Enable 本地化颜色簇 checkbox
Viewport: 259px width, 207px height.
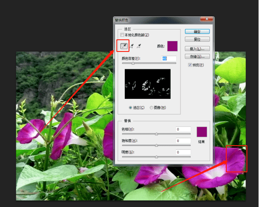(122, 35)
